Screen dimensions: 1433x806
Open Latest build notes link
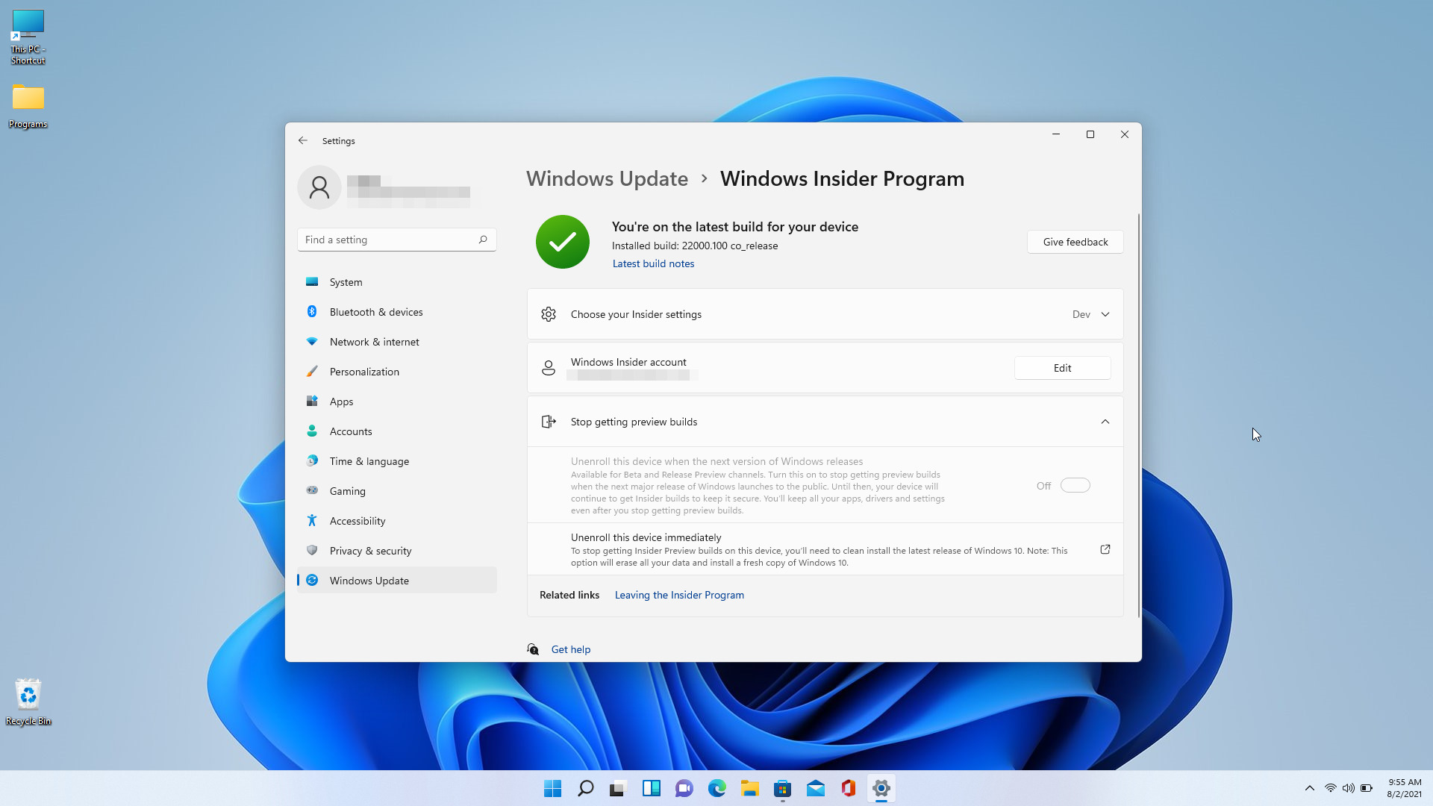click(x=653, y=263)
